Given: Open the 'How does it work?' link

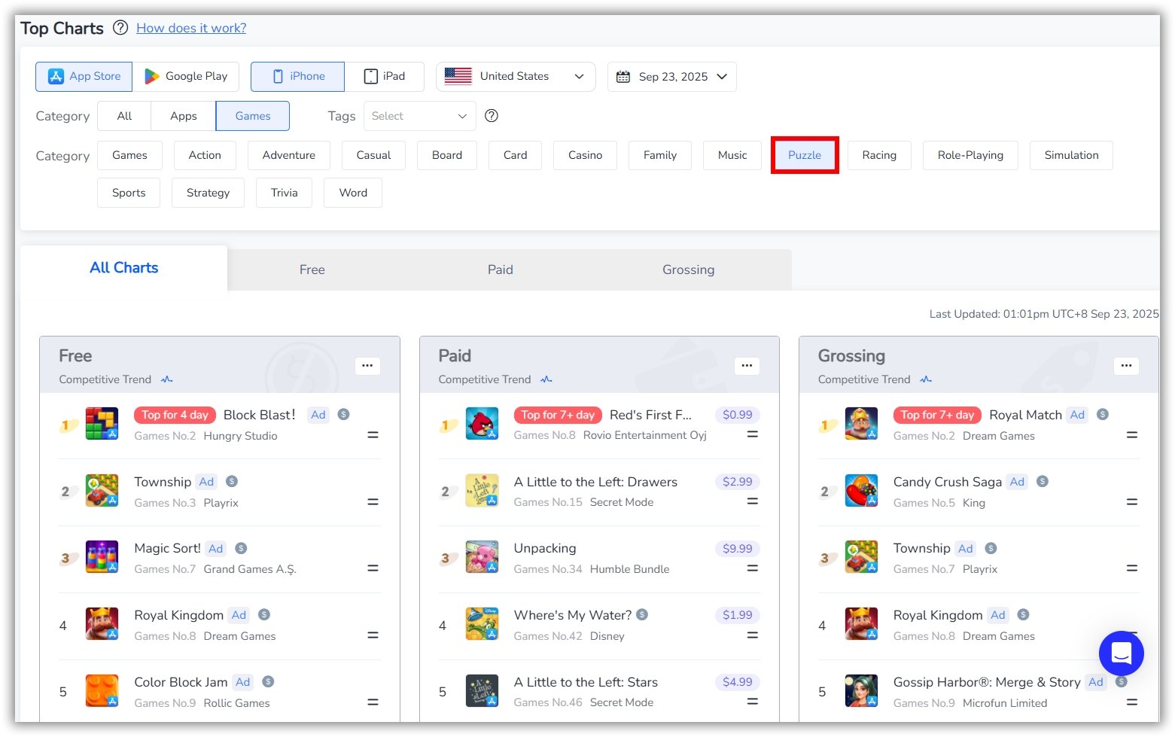Looking at the screenshot, I should point(191,28).
